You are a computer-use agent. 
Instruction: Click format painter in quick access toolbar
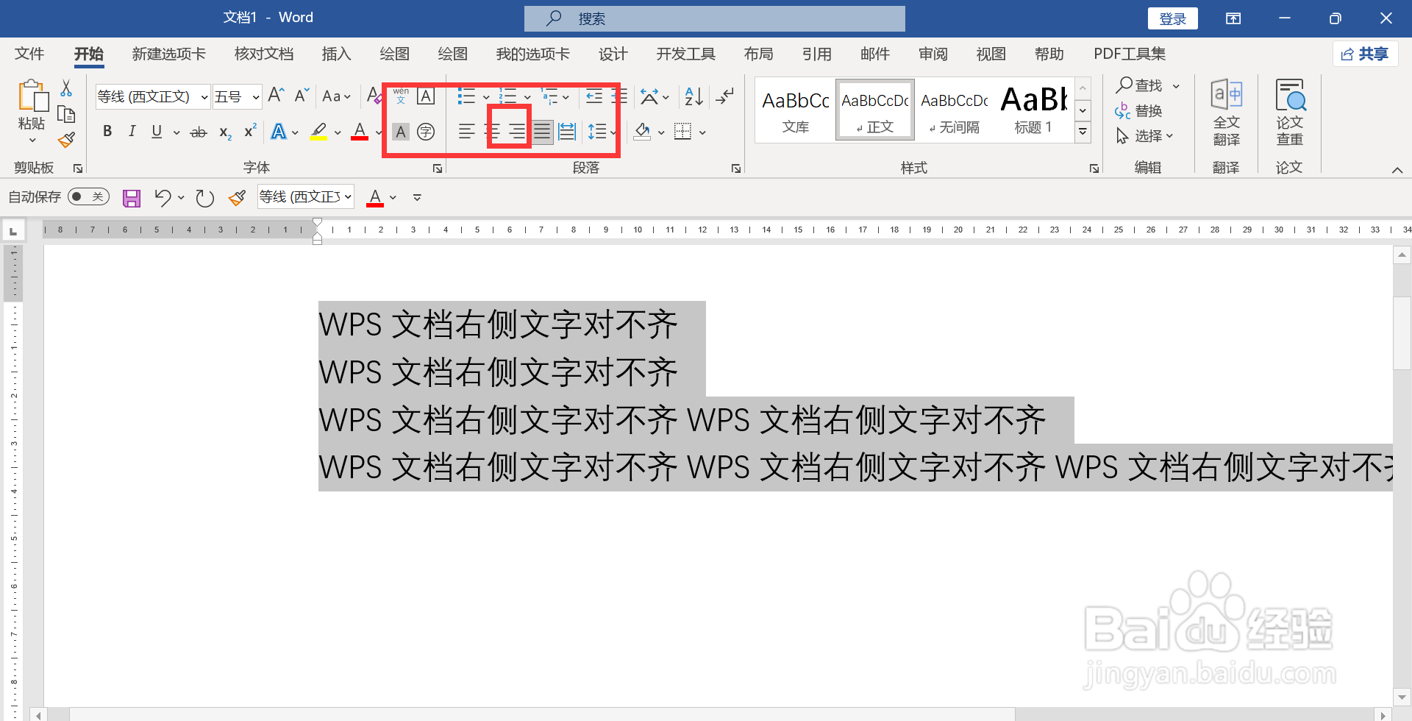pyautogui.click(x=237, y=197)
